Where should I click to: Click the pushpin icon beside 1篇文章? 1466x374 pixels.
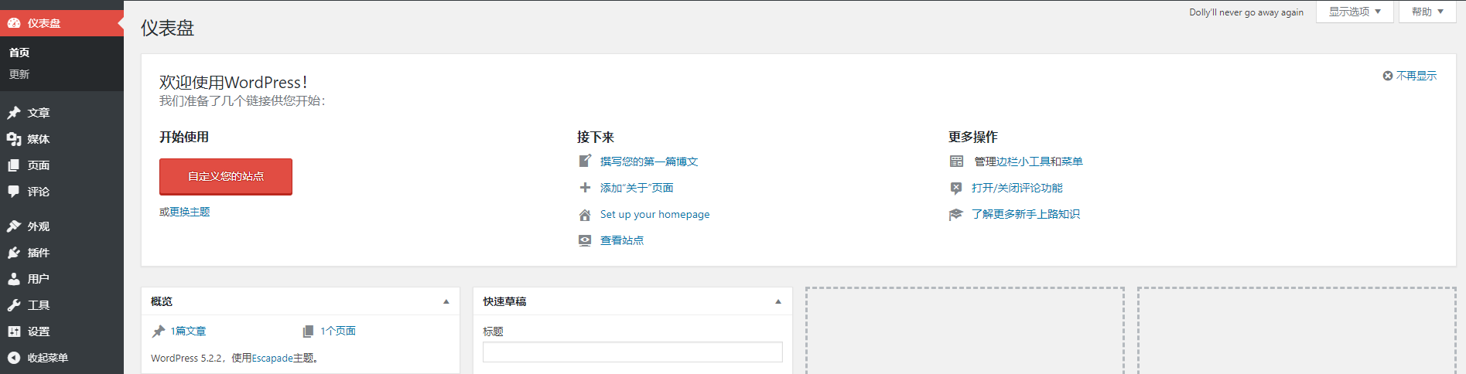(x=159, y=331)
